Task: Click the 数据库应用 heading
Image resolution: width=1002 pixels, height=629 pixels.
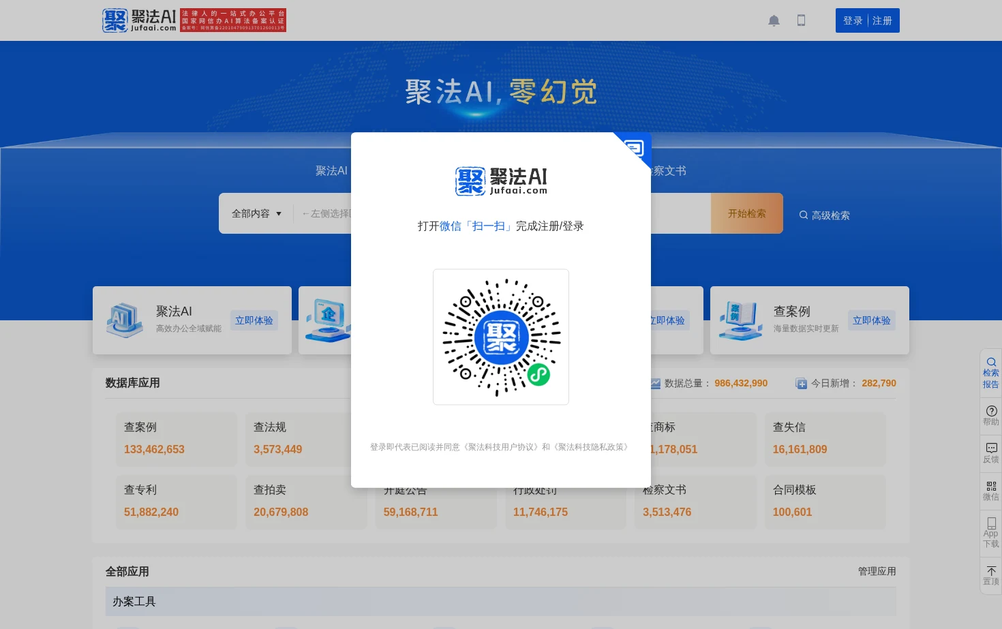Action: pos(132,383)
